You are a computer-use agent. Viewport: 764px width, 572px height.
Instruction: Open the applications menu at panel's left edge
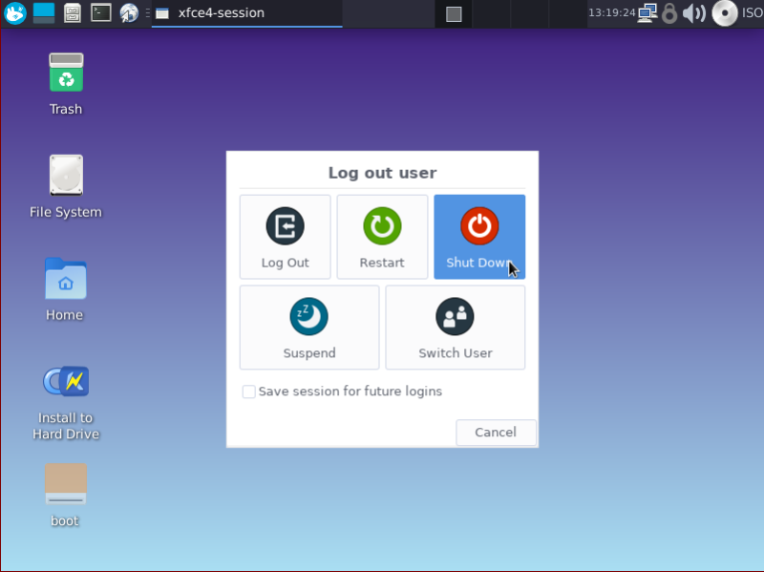click(13, 12)
